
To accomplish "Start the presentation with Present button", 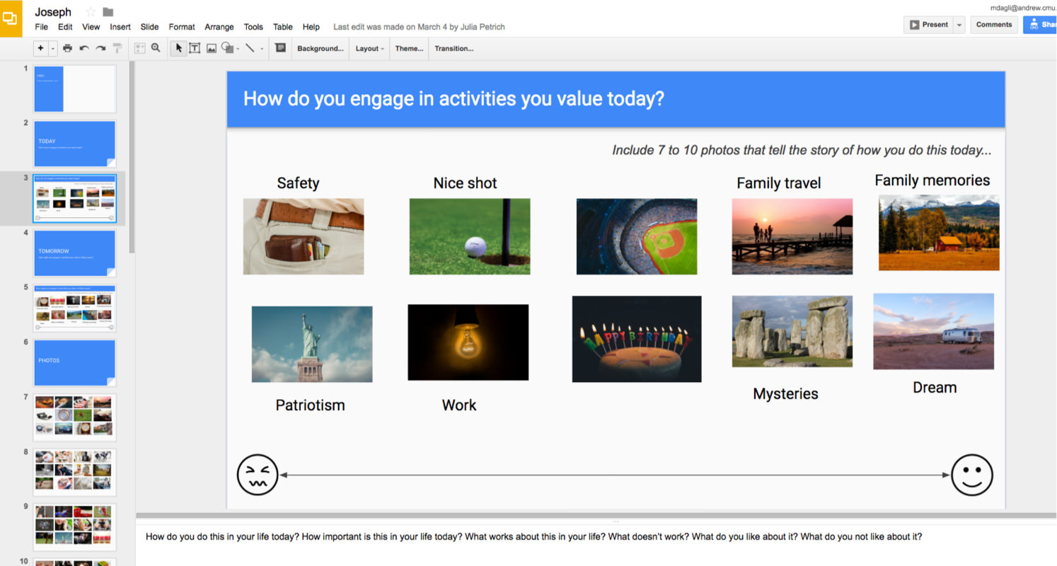I will coord(929,25).
